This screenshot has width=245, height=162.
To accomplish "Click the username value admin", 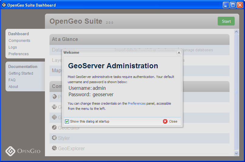I will 99,88.
